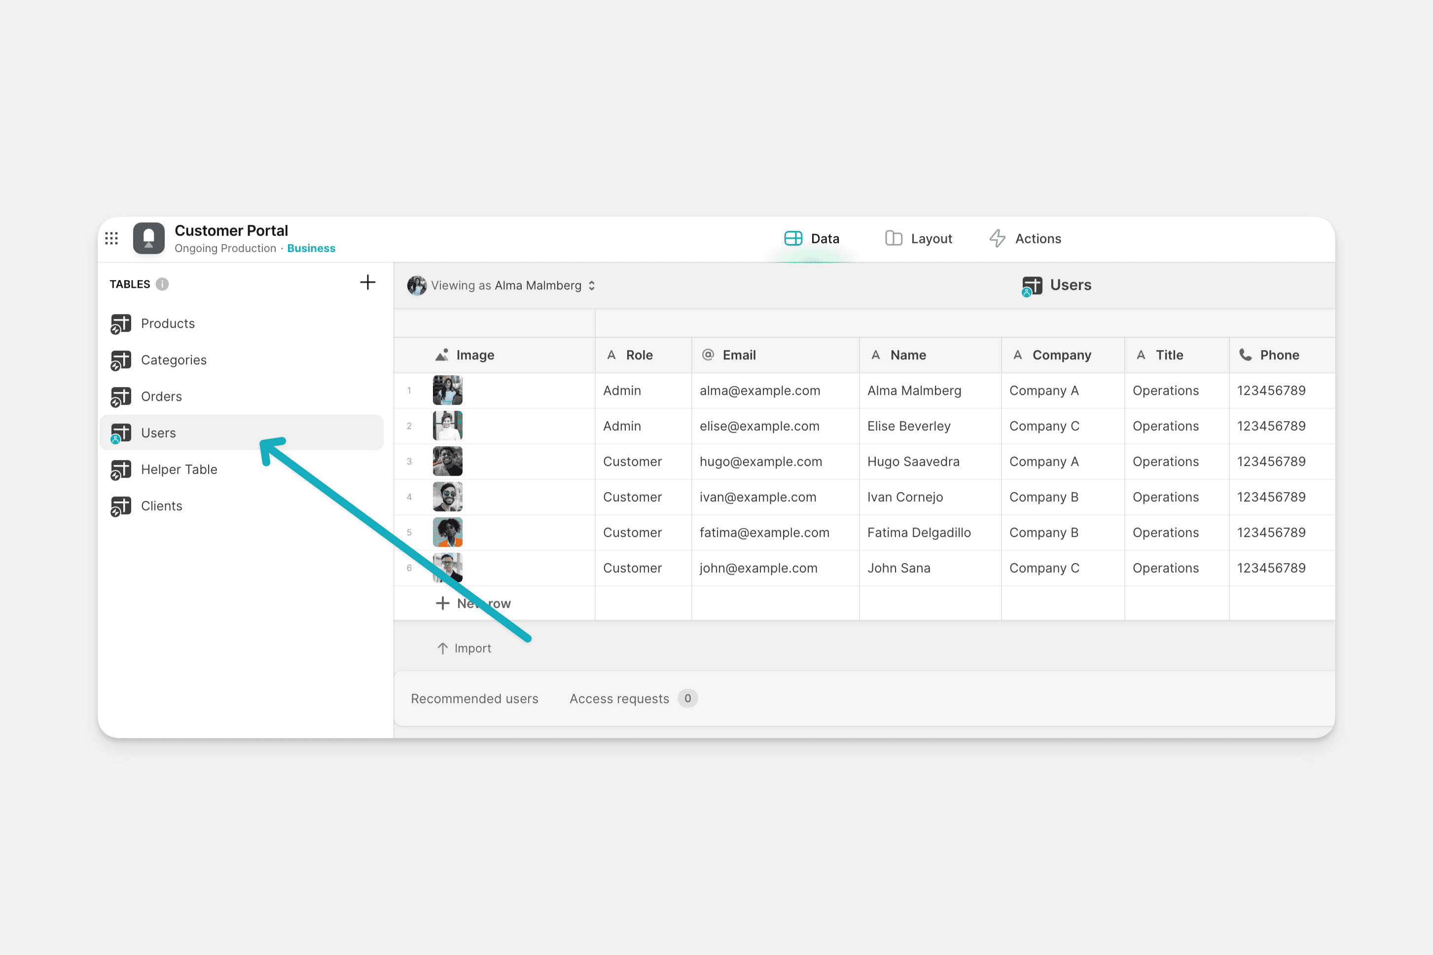Image resolution: width=1433 pixels, height=955 pixels.
Task: Click the Helper Table icon in sidebar
Action: (121, 470)
